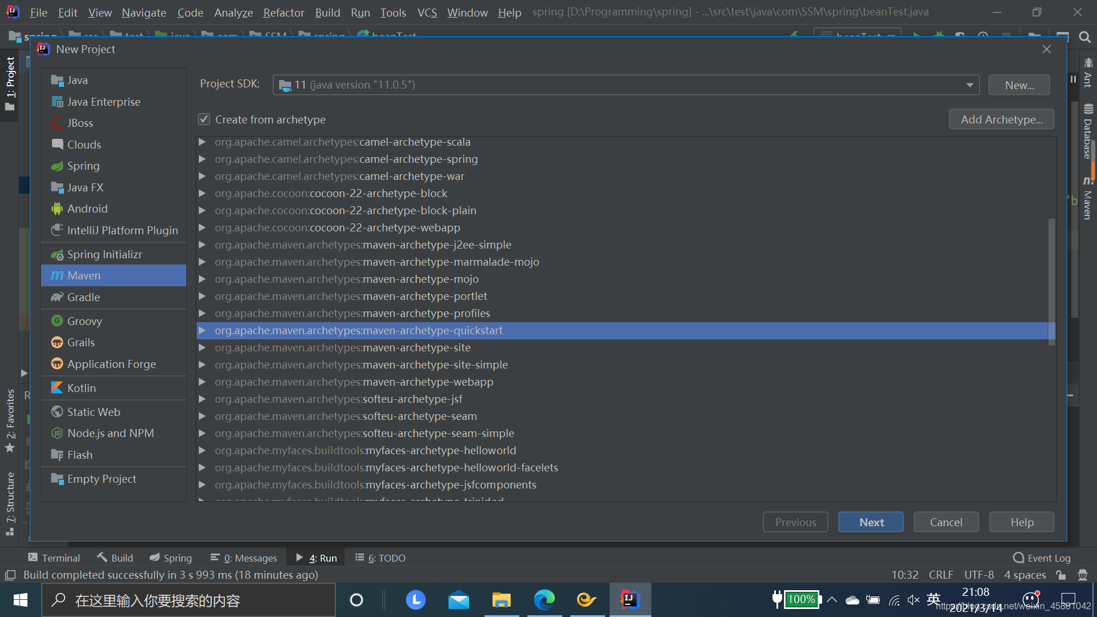Open IntelliJ IDEA from the taskbar

[x=630, y=599]
